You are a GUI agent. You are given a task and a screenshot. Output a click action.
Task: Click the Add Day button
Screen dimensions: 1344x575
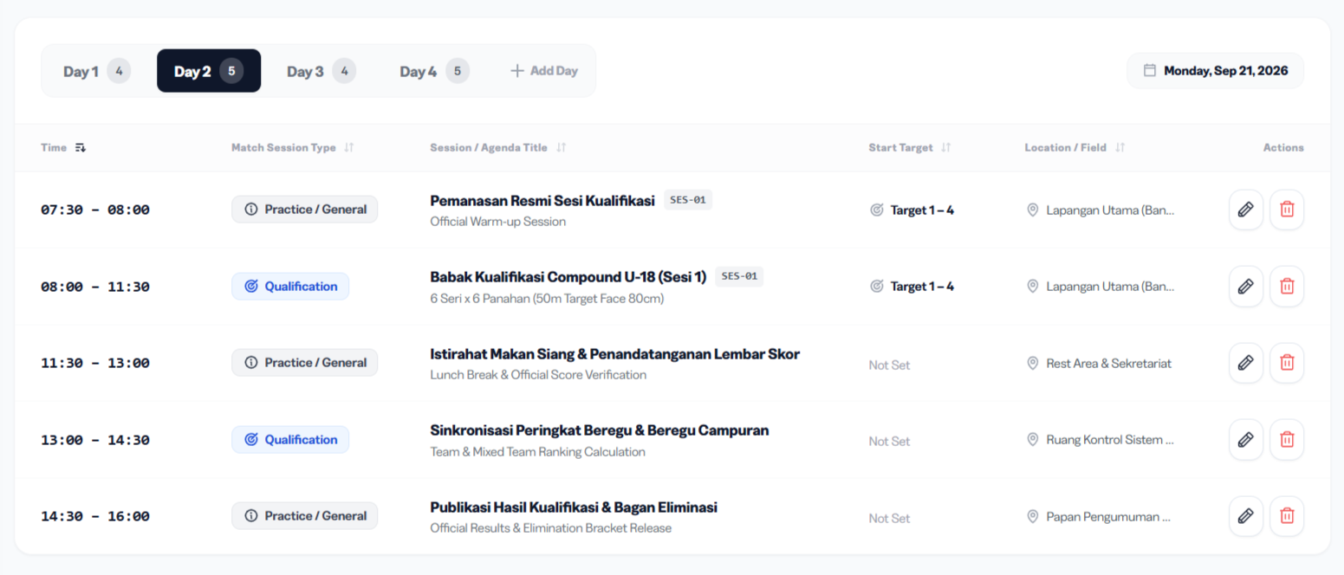544,71
